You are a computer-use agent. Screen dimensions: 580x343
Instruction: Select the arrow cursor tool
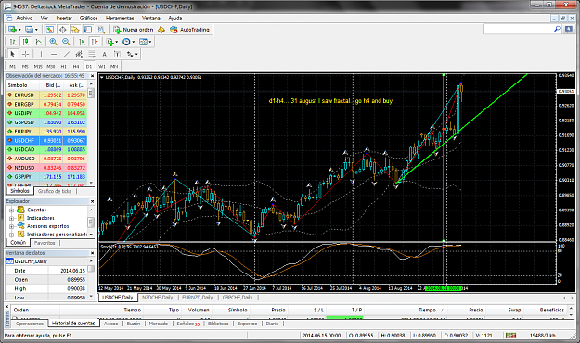pos(13,54)
